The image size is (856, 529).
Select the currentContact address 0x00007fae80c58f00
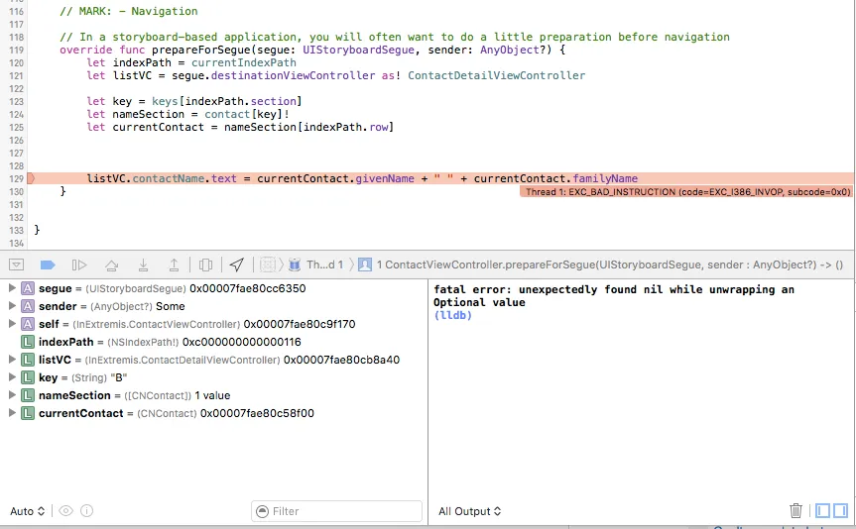[x=257, y=413]
